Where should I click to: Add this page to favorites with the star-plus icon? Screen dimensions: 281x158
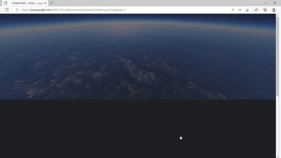[247, 10]
